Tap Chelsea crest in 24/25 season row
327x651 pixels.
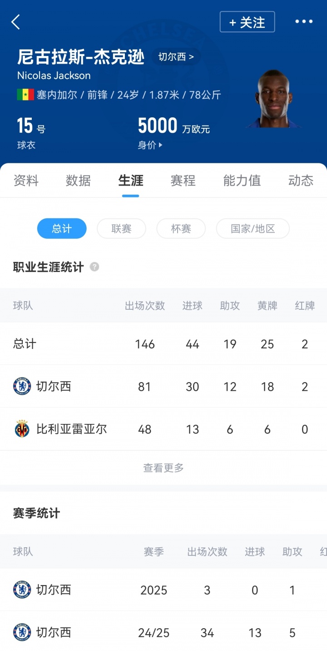(x=22, y=632)
